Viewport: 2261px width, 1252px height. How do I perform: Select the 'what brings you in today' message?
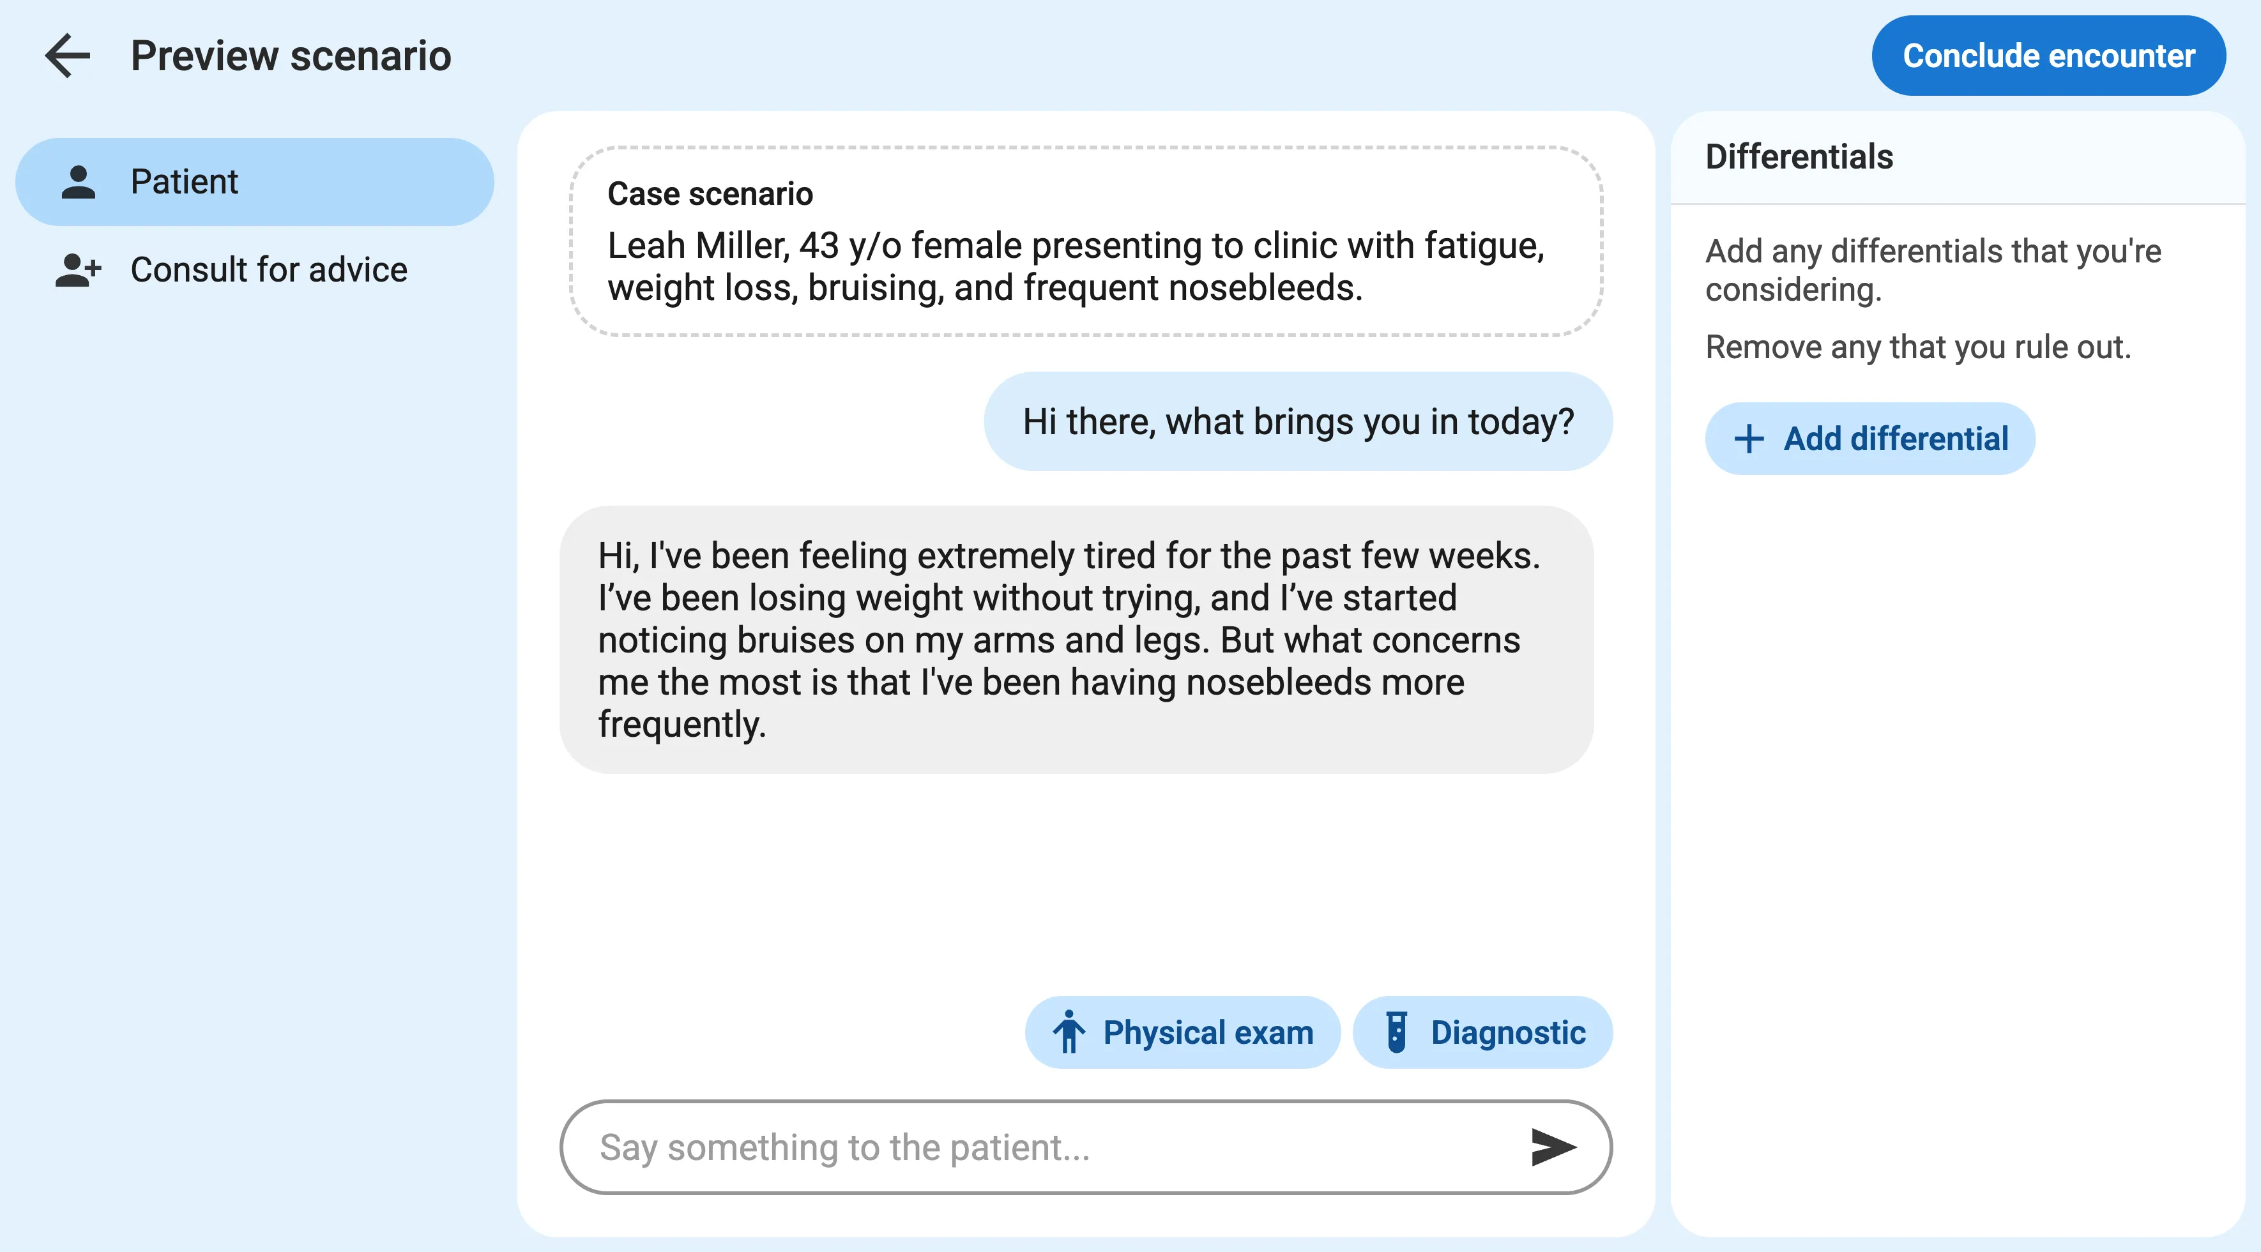1297,422
